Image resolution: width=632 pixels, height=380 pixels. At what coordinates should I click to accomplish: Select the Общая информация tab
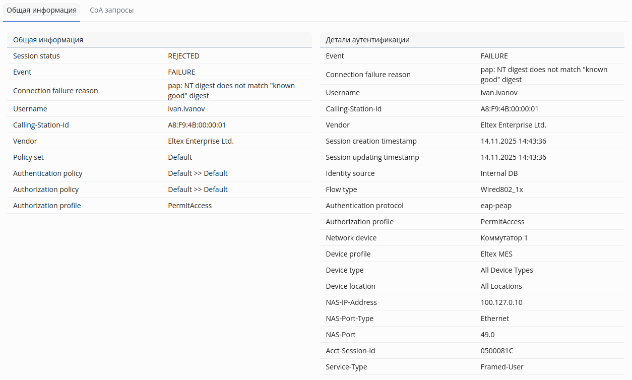pos(41,10)
